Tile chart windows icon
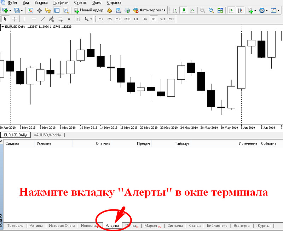Image resolution: width=283 pixels, height=231 pixels. tap(220, 11)
